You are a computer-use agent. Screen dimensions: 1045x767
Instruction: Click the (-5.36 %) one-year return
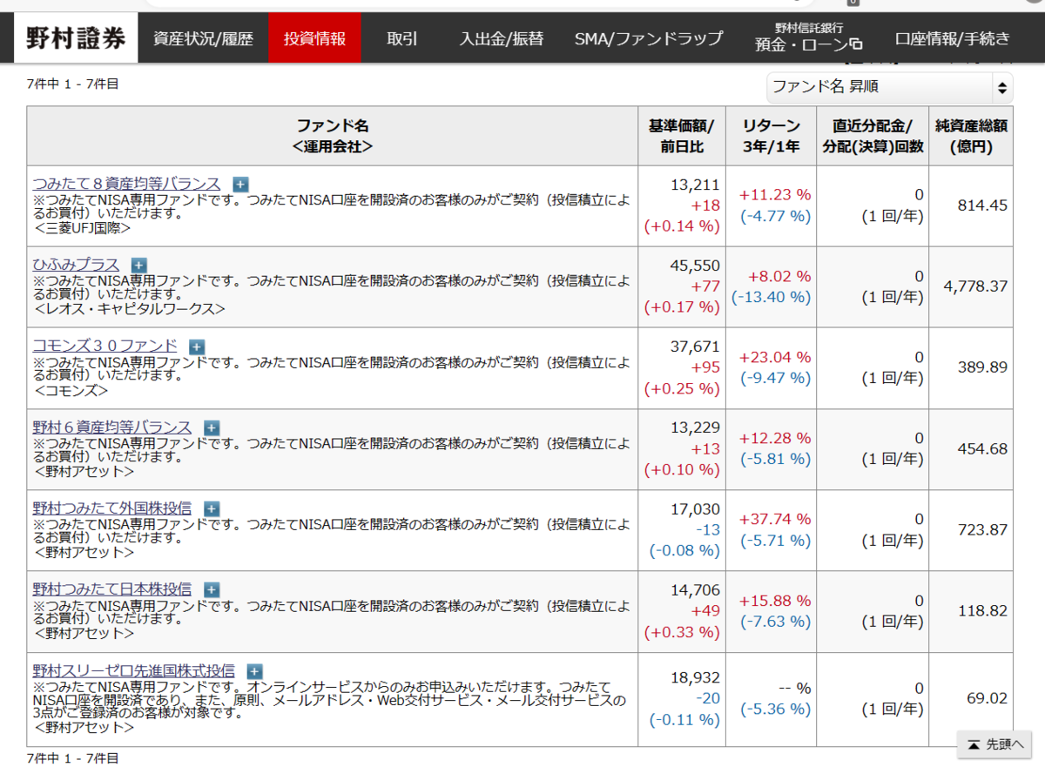coord(776,709)
